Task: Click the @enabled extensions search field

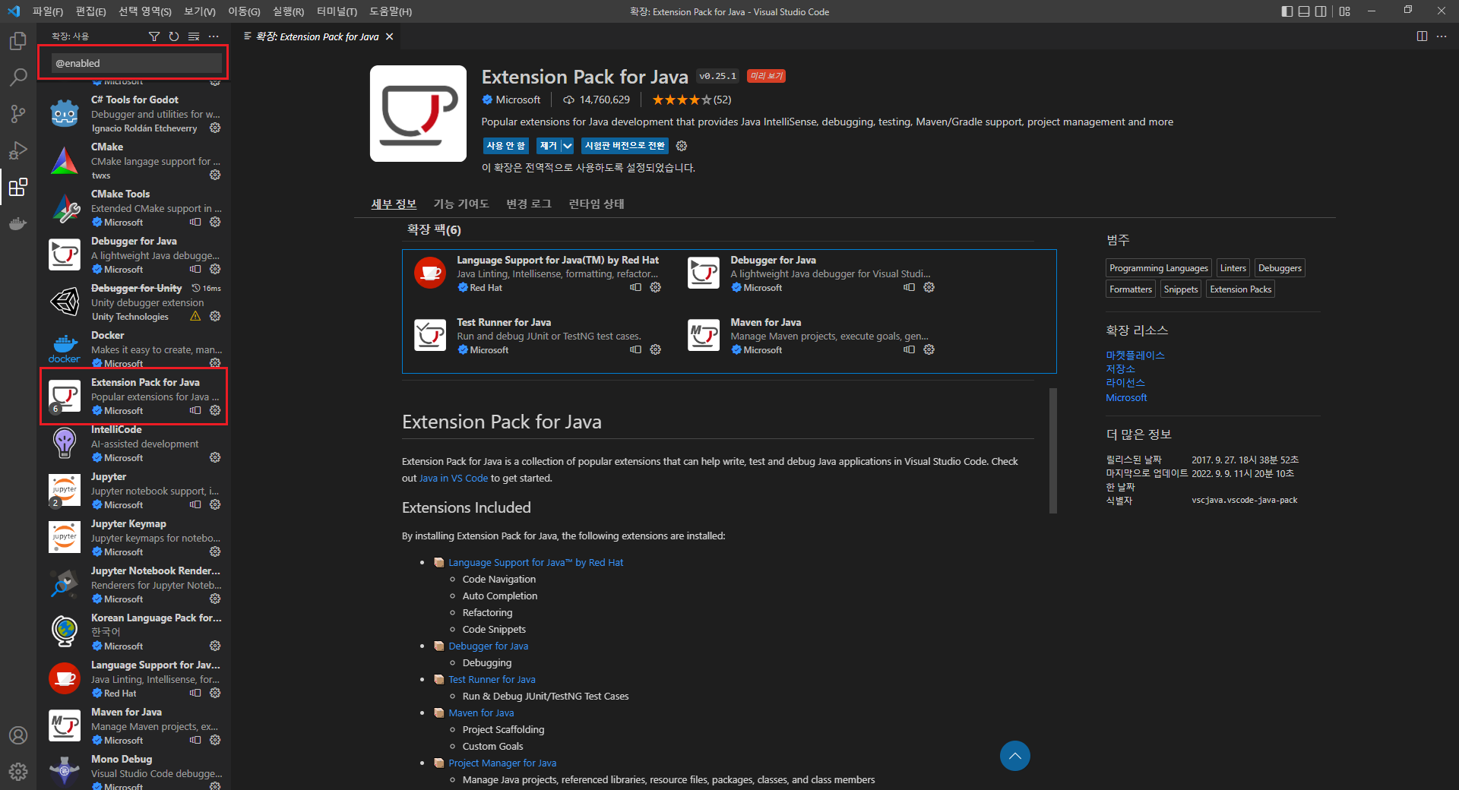Action: coord(137,63)
